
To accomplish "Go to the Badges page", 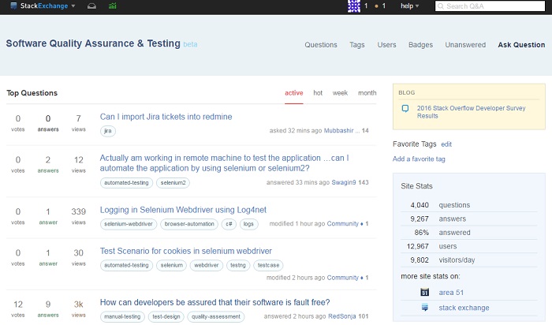I will (420, 45).
